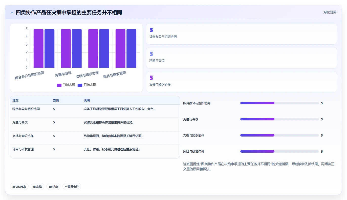Click the 项目与研发管理 progress bar

279,151
